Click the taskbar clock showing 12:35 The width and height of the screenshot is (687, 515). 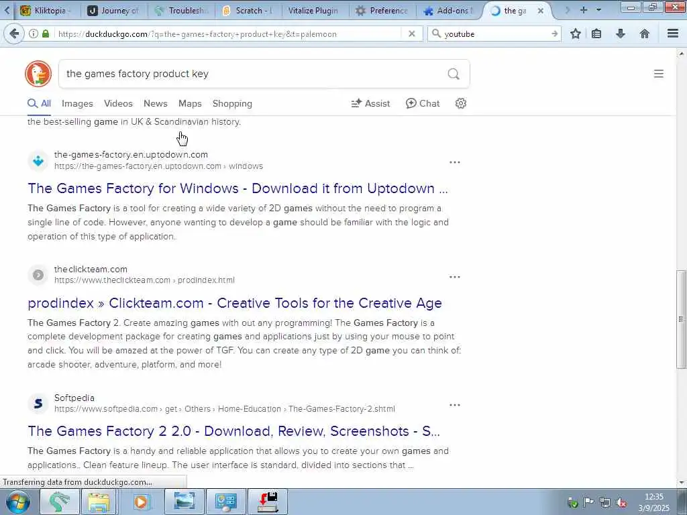pyautogui.click(x=653, y=502)
